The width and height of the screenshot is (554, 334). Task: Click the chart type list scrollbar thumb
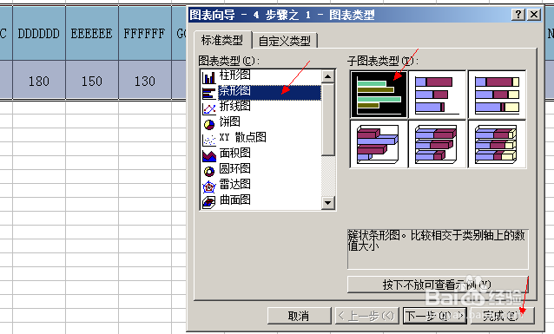(328, 119)
